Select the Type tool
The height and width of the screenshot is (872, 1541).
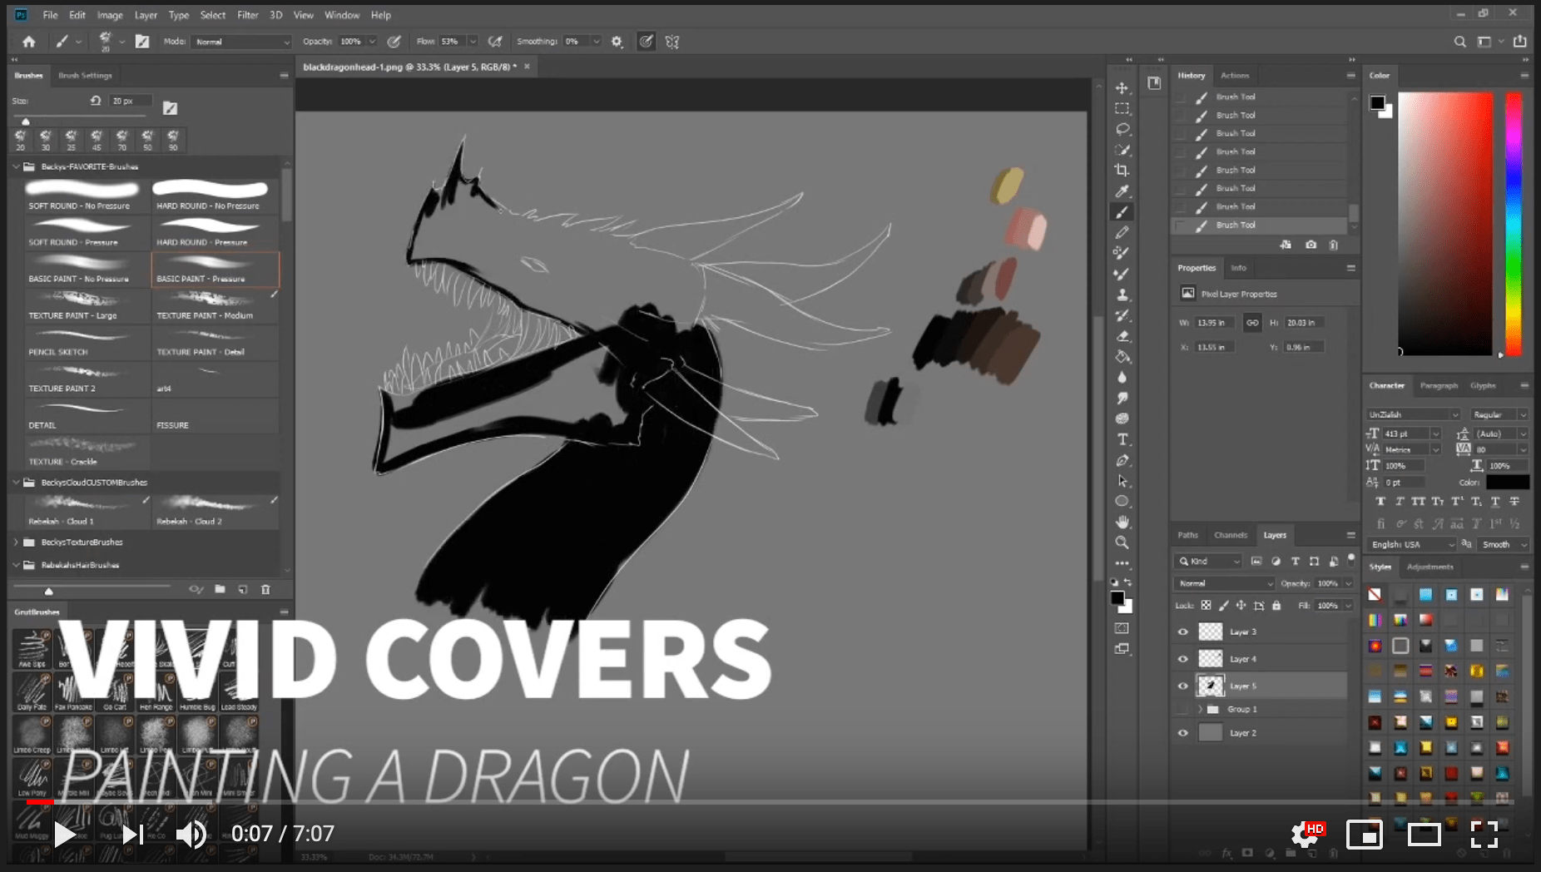coord(1122,439)
